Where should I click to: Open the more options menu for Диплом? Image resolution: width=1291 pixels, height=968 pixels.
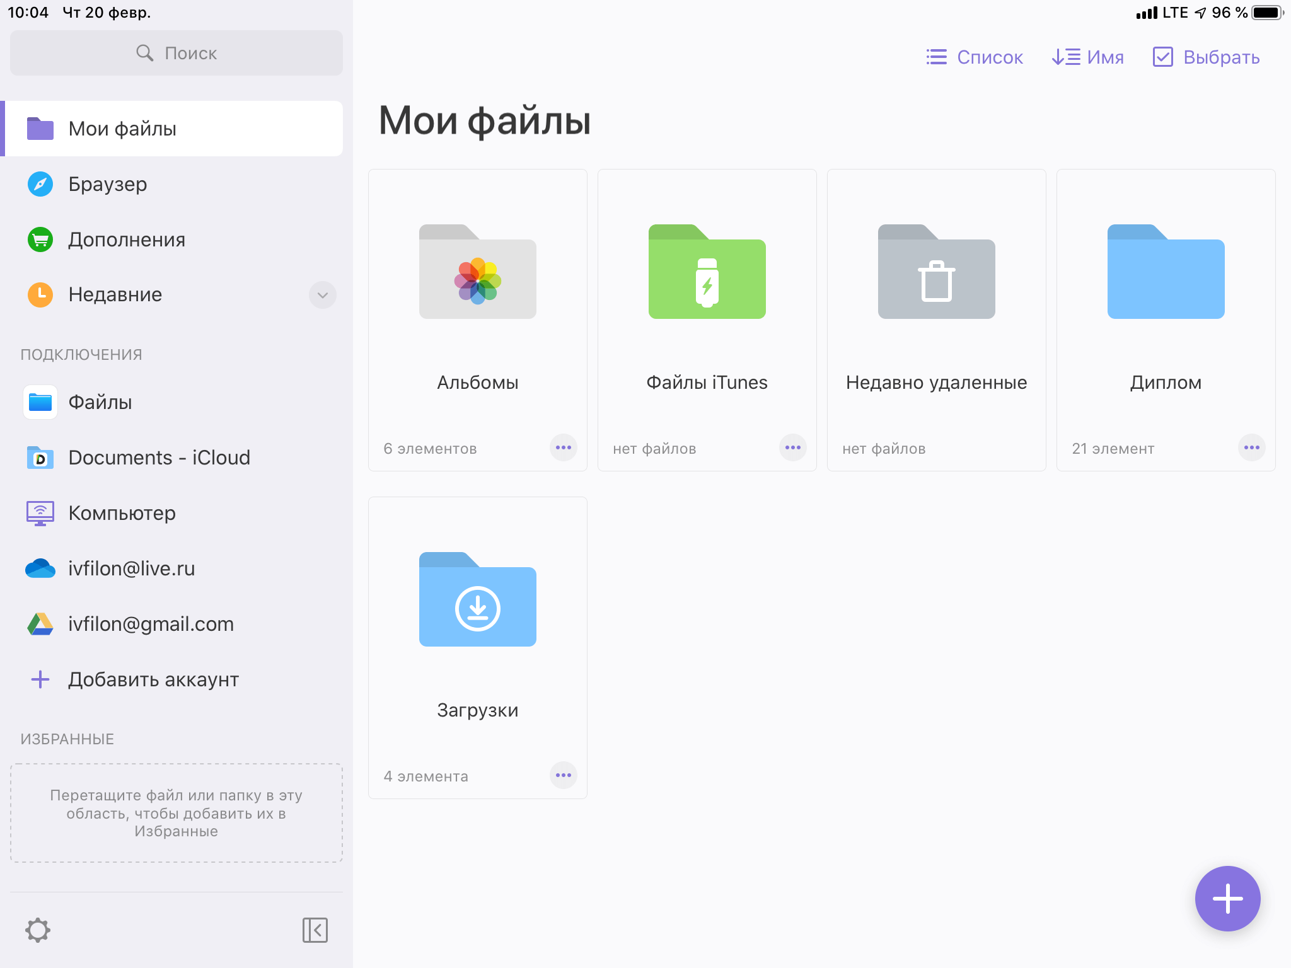pyautogui.click(x=1252, y=447)
